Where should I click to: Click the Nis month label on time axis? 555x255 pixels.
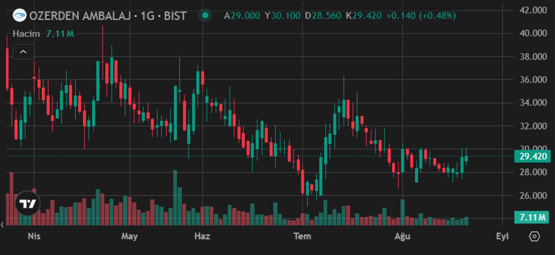tap(34, 236)
